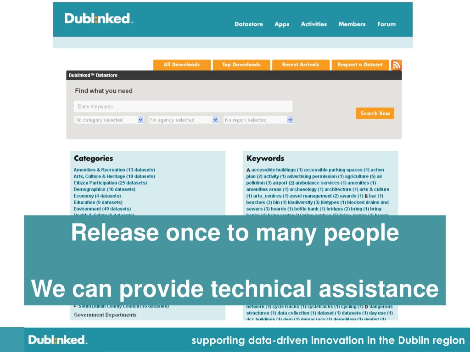
Task: Open Economy (4 datasets) category
Action: pyautogui.click(x=97, y=196)
